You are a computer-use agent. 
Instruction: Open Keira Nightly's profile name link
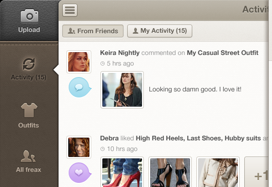[x=120, y=53]
